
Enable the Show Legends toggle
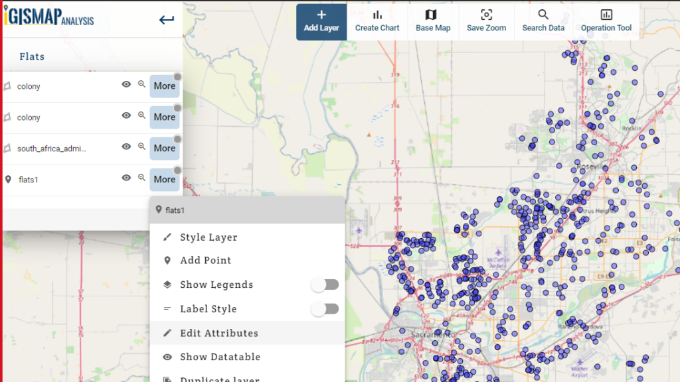click(x=325, y=284)
